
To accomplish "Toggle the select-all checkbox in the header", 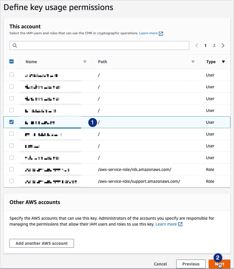I will (11, 61).
